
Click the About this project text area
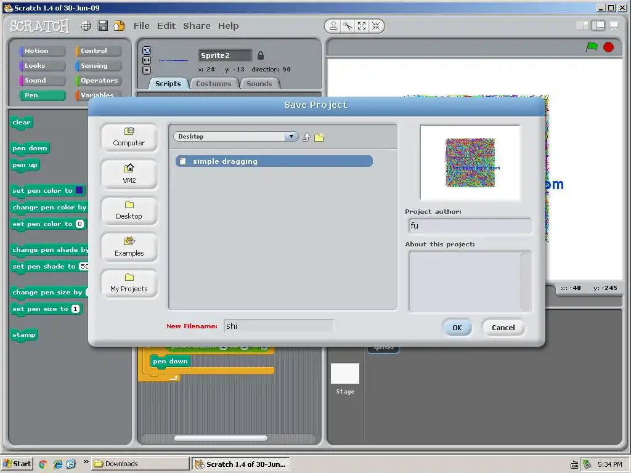pos(470,281)
